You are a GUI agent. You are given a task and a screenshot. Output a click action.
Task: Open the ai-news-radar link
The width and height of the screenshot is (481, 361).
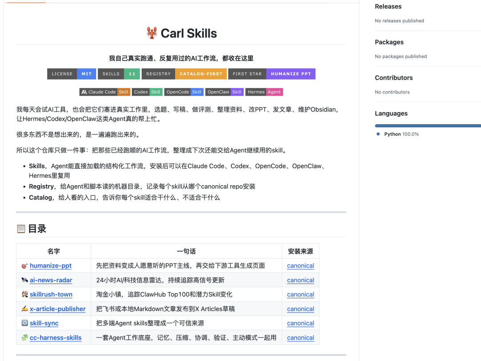coord(51,280)
